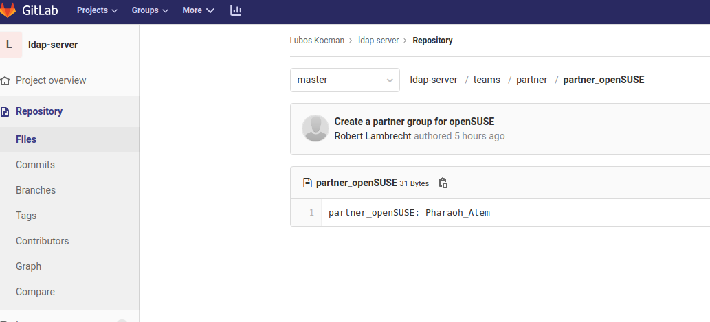Open commit 'Create a partner group for openSUSE'

pyautogui.click(x=414, y=122)
